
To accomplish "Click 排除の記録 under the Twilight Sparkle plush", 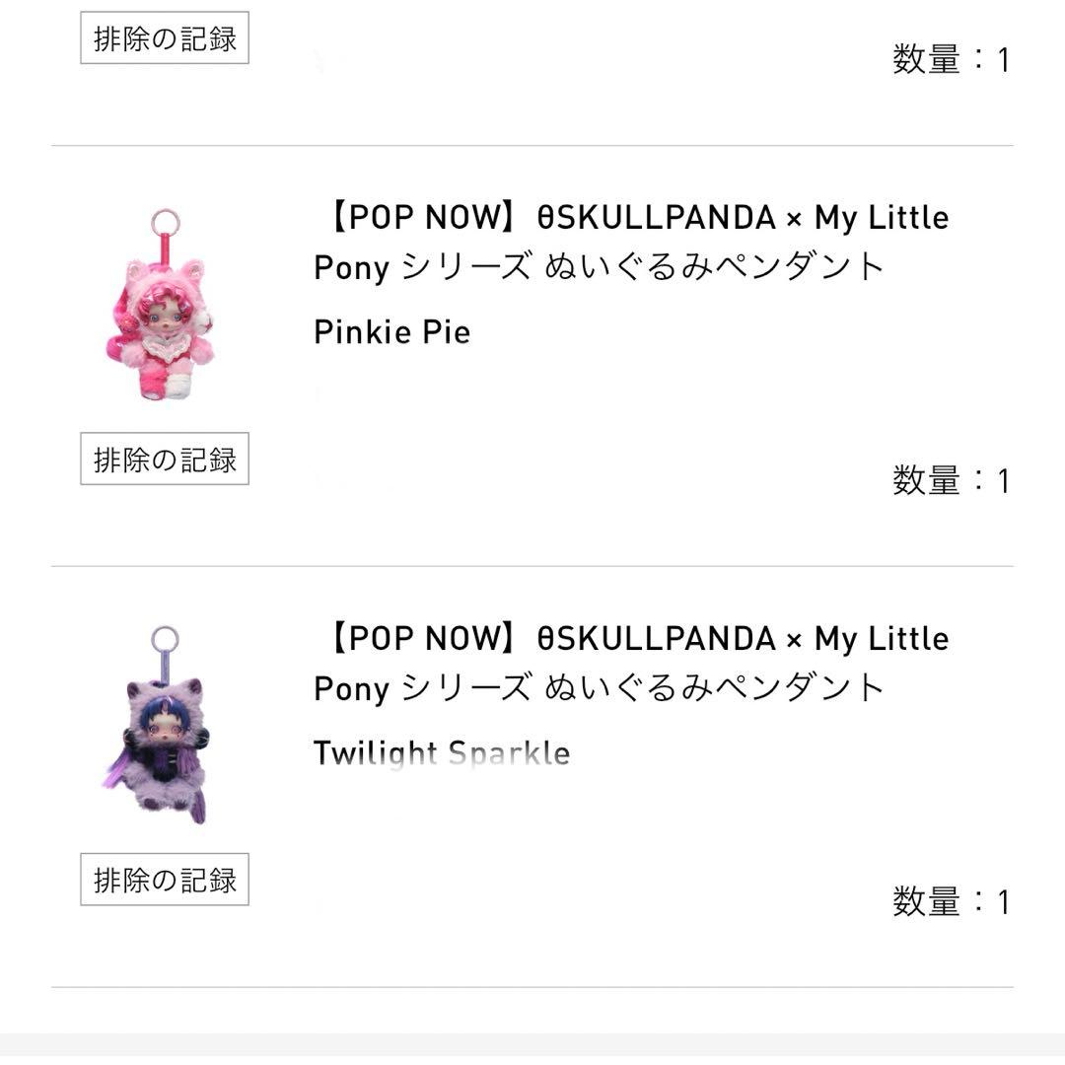I will tap(164, 879).
